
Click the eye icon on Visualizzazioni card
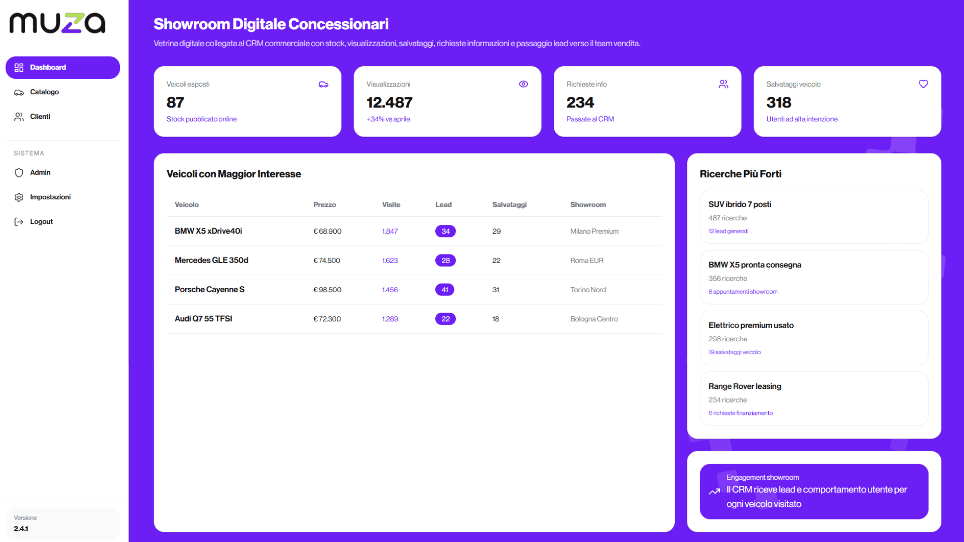pos(523,84)
